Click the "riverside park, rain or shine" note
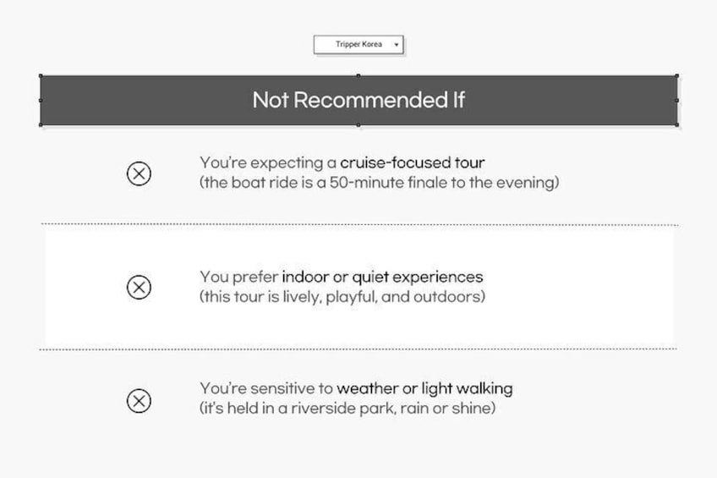The width and height of the screenshot is (717, 478). coord(347,409)
